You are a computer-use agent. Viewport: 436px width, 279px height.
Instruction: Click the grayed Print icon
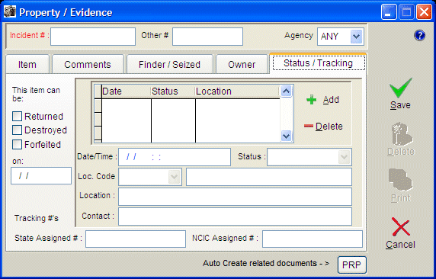click(401, 180)
